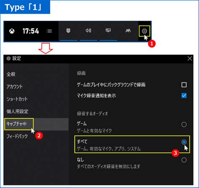Uncheck マイク録音通知を表示 checkbox
Image resolution: width=199 pixels, height=188 pixels.
coord(184,96)
